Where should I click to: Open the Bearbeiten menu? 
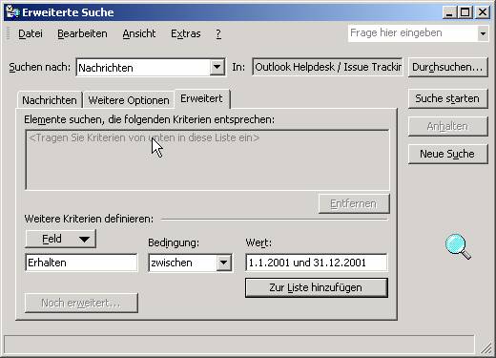82,33
